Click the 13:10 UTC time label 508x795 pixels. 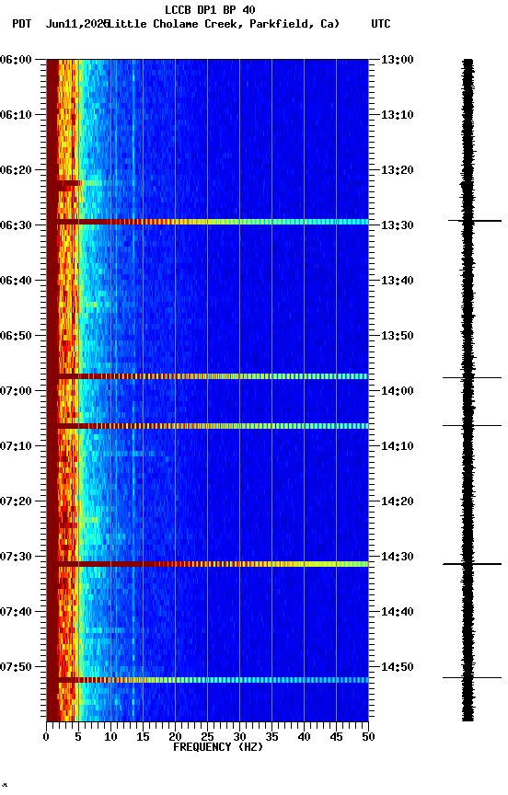(397, 115)
